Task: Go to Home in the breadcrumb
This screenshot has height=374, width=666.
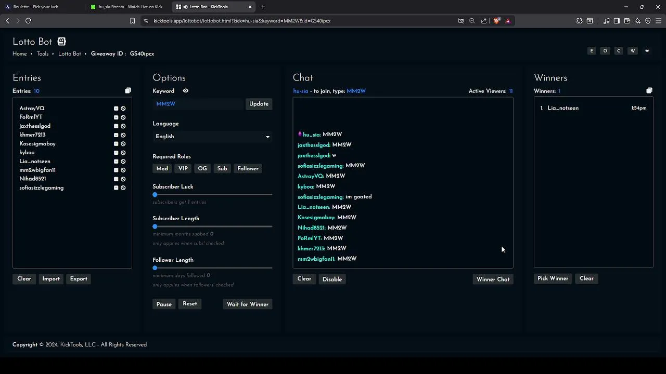Action: (20, 54)
